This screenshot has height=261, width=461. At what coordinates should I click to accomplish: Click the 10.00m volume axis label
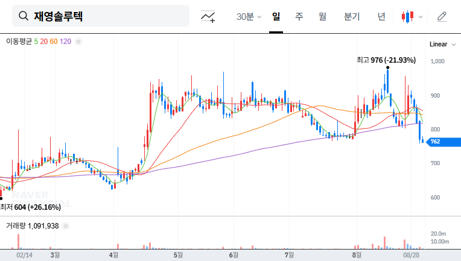pos(439,242)
